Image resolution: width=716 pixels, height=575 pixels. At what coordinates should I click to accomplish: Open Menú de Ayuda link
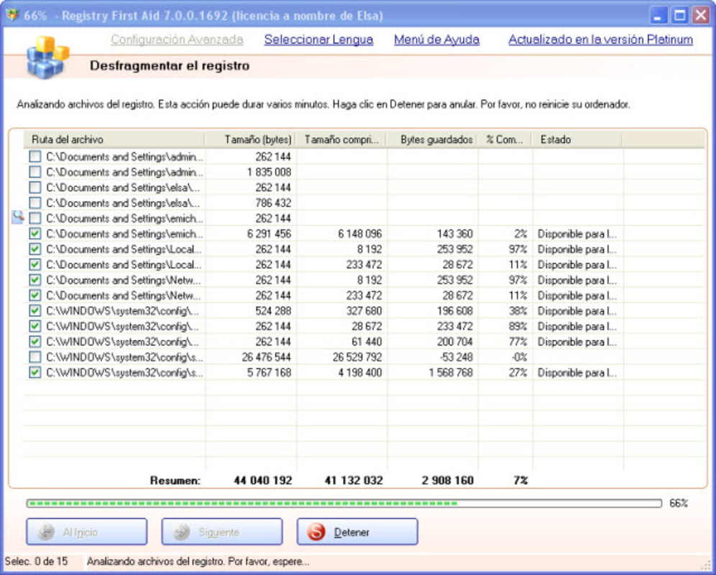436,40
